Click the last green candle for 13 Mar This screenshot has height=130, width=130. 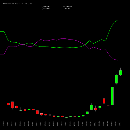pyautogui.click(x=121, y=73)
